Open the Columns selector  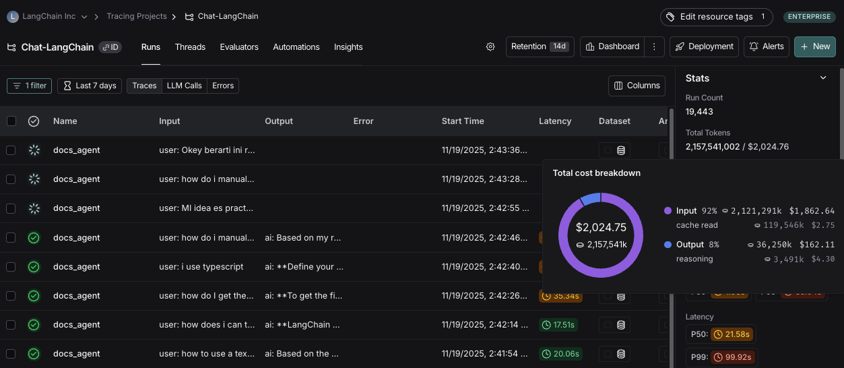[x=637, y=86]
